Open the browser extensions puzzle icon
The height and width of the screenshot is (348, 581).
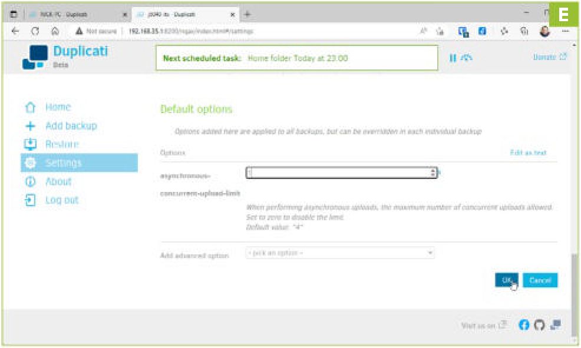click(x=504, y=31)
